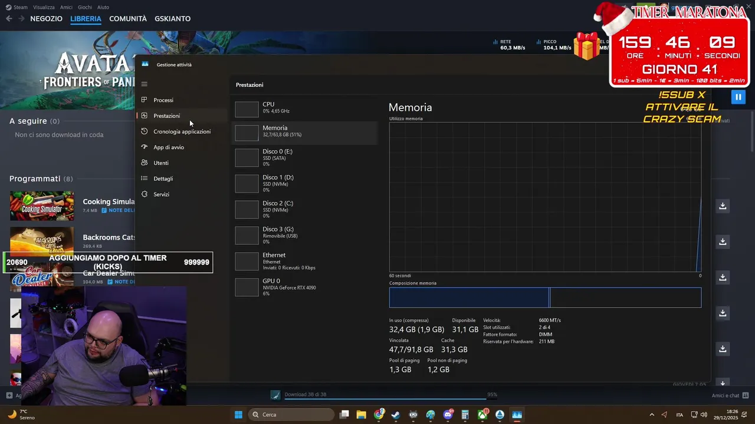Viewport: 755px width, 424px height.
Task: Open Amici e chat in Steam
Action: tap(730, 396)
